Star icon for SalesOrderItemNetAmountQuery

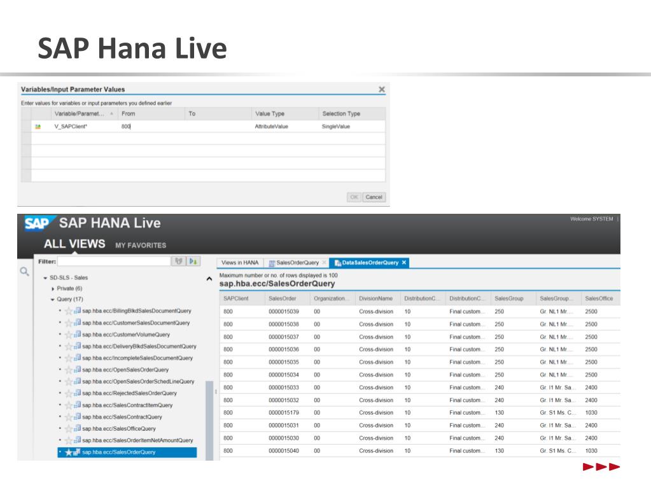69,440
